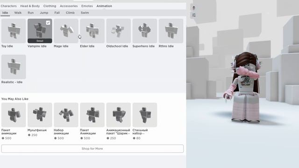Show Swim animations
The height and width of the screenshot is (168, 299).
pyautogui.click(x=85, y=13)
